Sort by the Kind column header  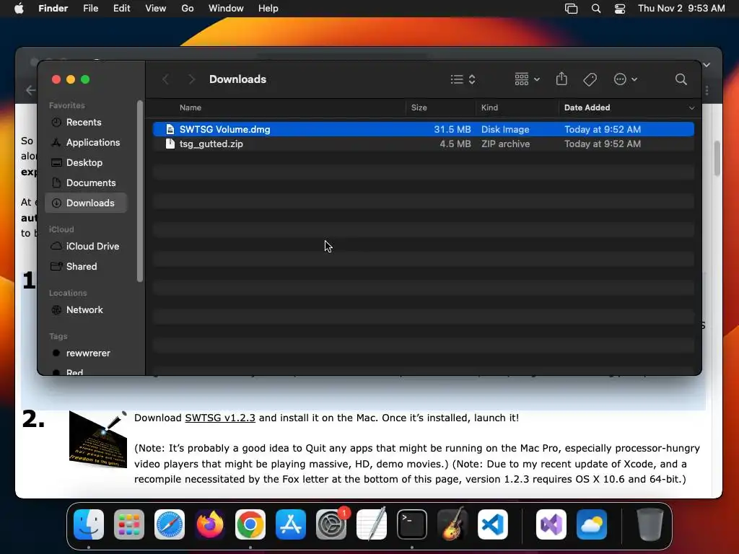tap(489, 108)
